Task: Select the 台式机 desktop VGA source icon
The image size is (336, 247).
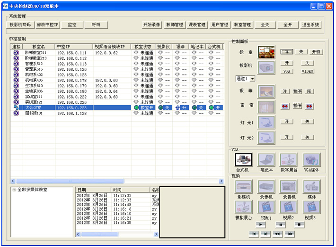Action: point(243,160)
